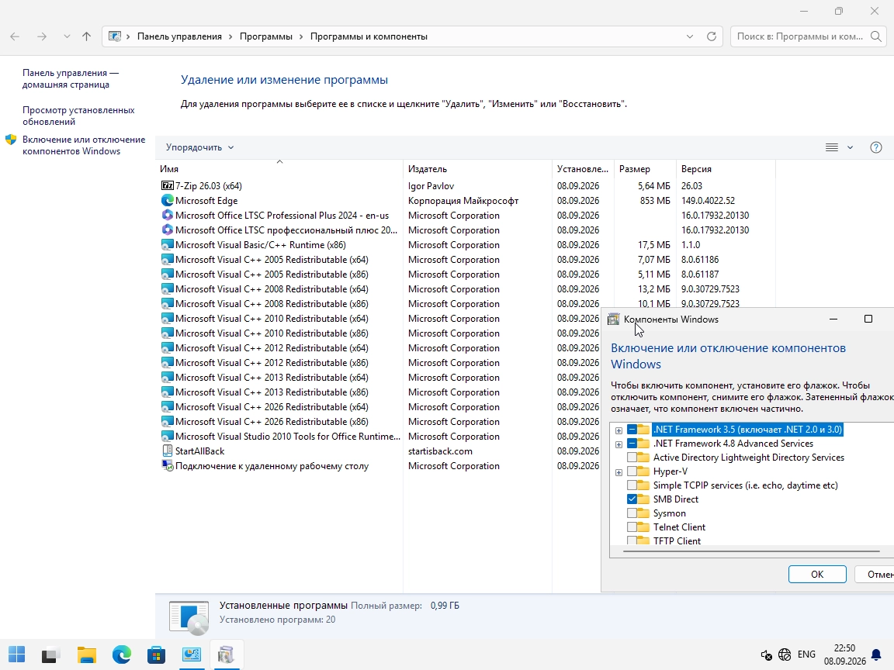This screenshot has height=670, width=894.
Task: Click the notification bell in tray
Action: pos(876,654)
